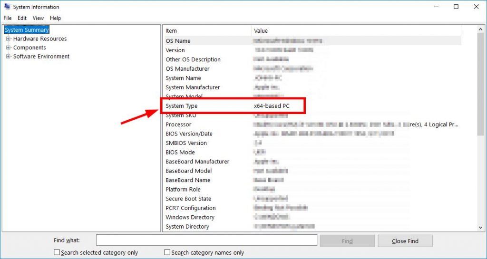Expand the Hardware Resources tree node
Screen dimensions: 487x259
(x=8, y=39)
